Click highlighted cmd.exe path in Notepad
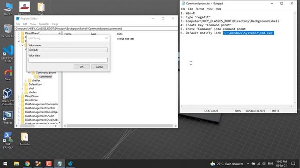Screen dimensions: 300x168 [x=248, y=33]
